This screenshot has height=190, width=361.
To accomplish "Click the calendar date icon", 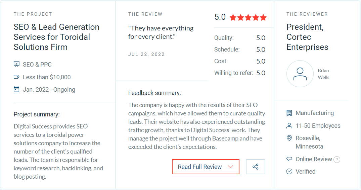I will pos(16,89).
